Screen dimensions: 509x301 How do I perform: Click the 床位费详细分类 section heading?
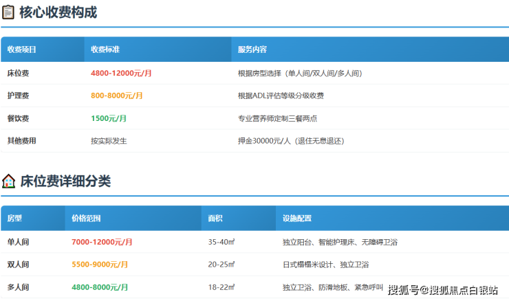(65, 181)
